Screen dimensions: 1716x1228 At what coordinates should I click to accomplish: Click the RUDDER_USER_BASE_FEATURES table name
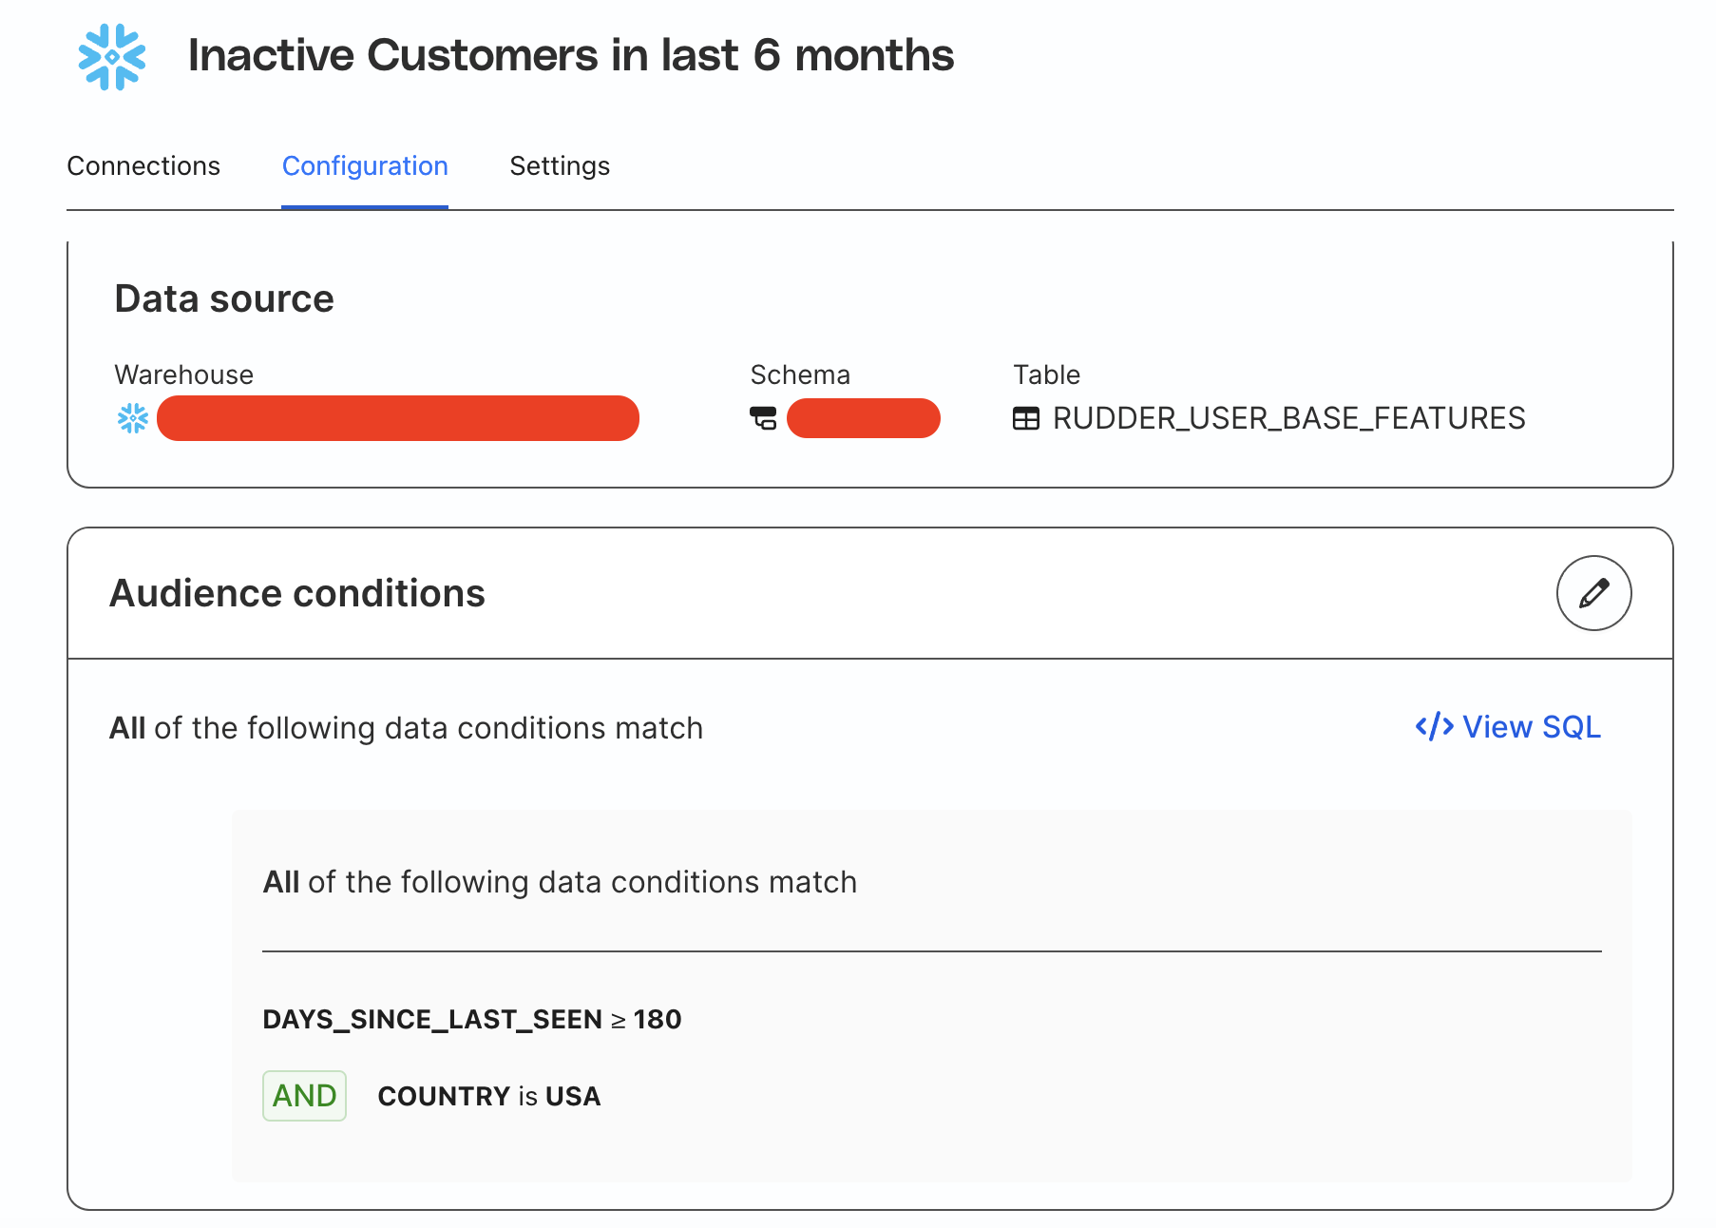pos(1288,418)
